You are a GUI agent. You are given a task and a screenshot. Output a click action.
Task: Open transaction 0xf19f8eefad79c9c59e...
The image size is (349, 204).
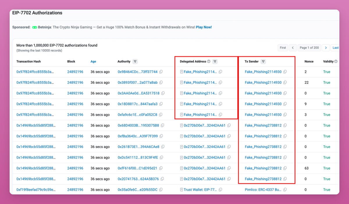(36, 190)
